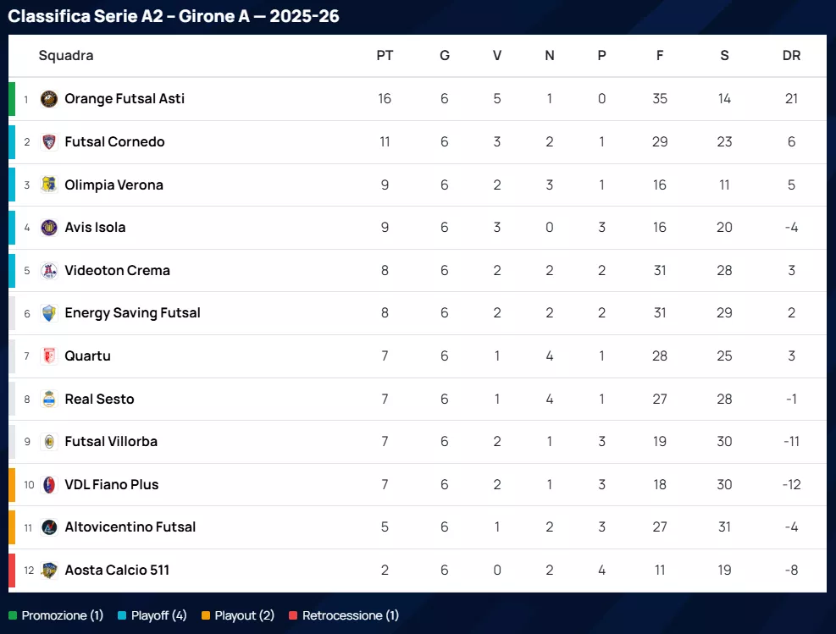The width and height of the screenshot is (836, 634).
Task: Click the Futsal Cornedo crest icon
Action: click(49, 142)
